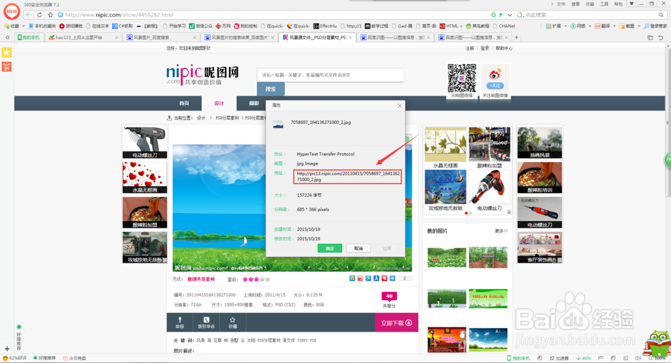Click the 登录 link
Image resolution: width=671 pixels, height=363 pixels.
[x=485, y=48]
